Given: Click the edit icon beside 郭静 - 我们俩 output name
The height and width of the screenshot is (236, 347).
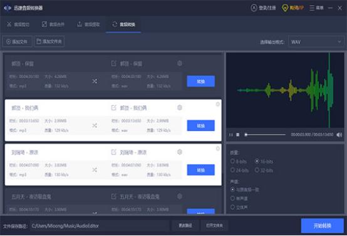Looking at the screenshot, I should point(113,108).
